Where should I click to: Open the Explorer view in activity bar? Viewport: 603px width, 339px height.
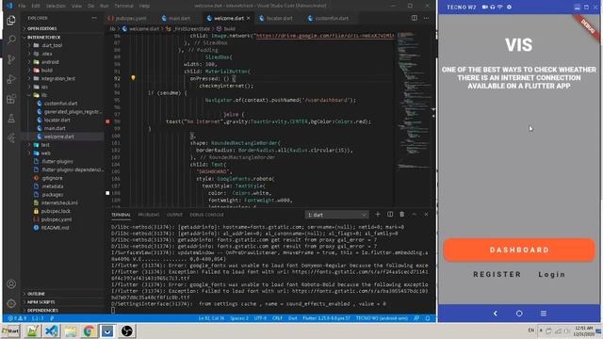11,21
